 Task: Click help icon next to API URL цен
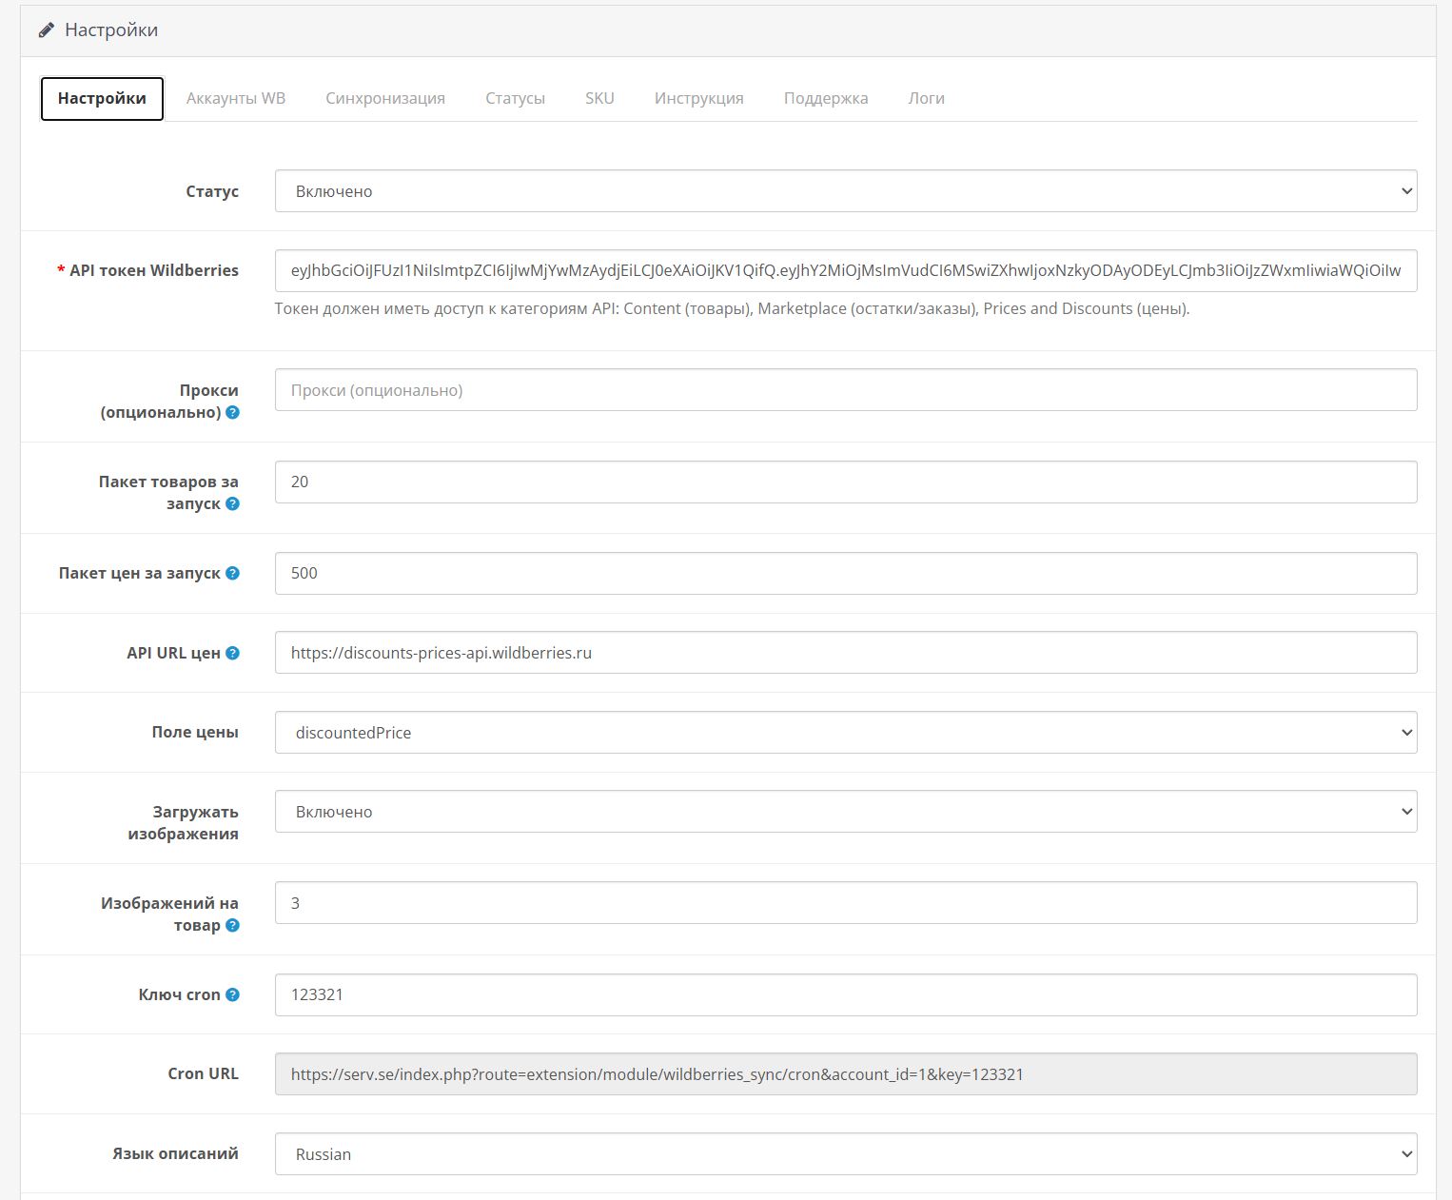coord(232,654)
